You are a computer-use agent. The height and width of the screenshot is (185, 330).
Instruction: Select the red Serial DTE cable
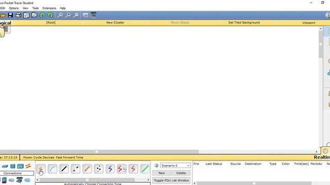[x=133, y=169]
